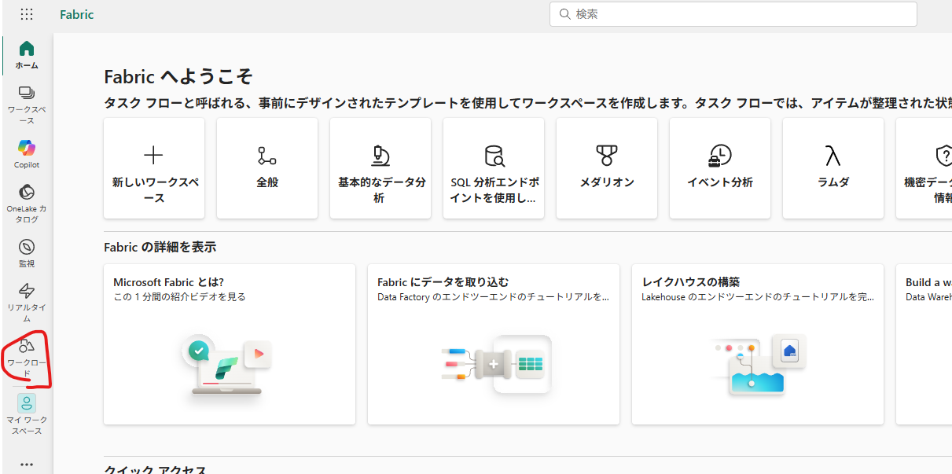Click the lambda icon for ラムダ
Screen dimensions: 952x474
click(x=833, y=155)
